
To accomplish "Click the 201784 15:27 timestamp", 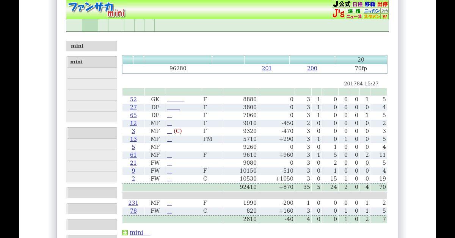I will [361, 83].
